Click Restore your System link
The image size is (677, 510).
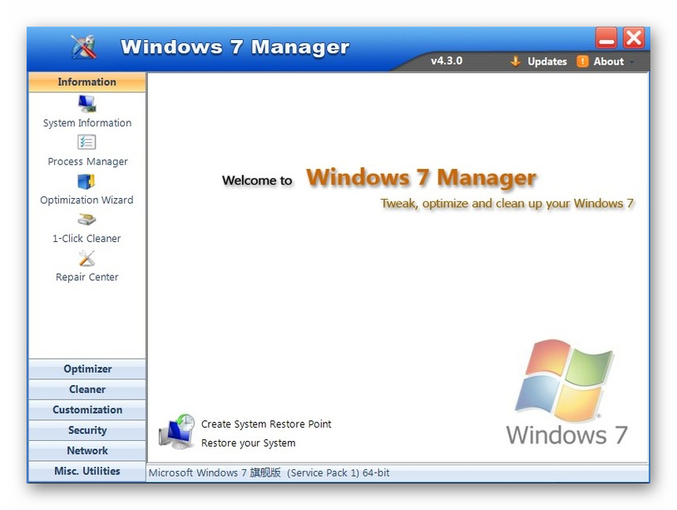249,443
